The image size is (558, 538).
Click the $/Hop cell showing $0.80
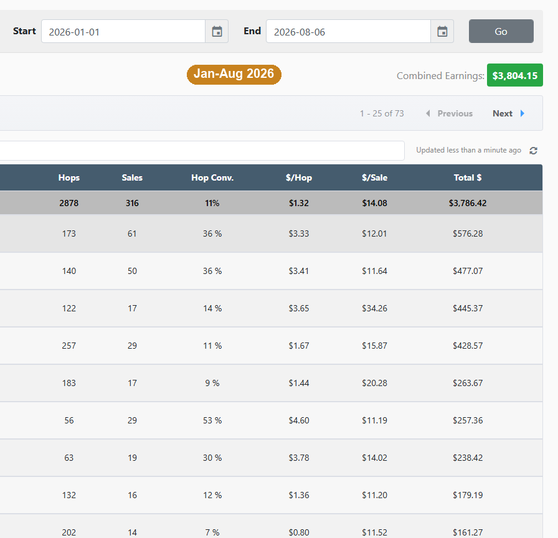click(x=299, y=532)
